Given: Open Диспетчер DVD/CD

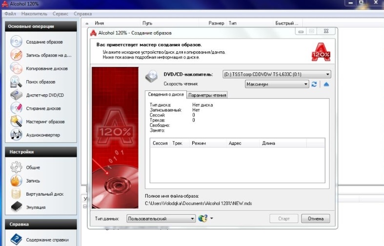Looking at the screenshot, I should coord(17,95).
